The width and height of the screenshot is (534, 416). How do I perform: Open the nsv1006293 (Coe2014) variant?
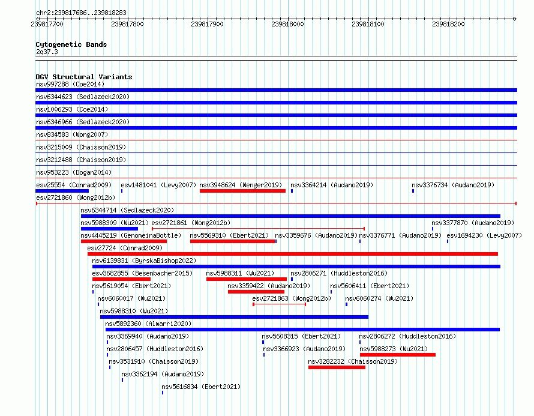point(72,109)
